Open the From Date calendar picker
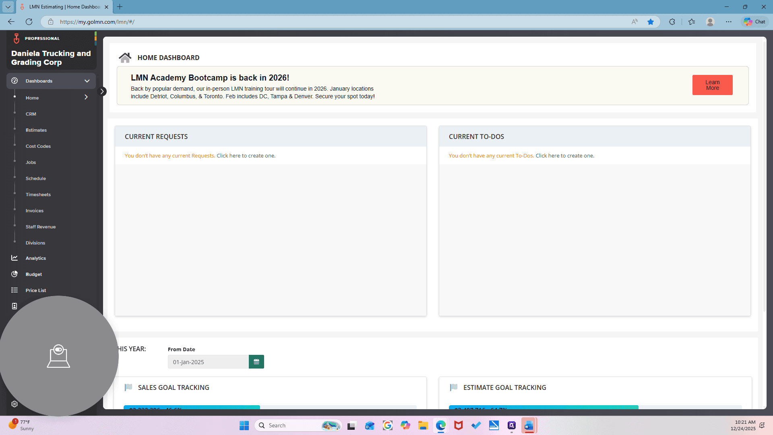773x435 pixels. tap(256, 362)
